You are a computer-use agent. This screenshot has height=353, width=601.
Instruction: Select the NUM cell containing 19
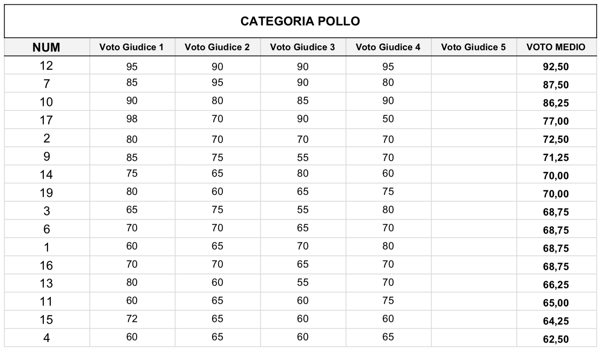point(47,192)
